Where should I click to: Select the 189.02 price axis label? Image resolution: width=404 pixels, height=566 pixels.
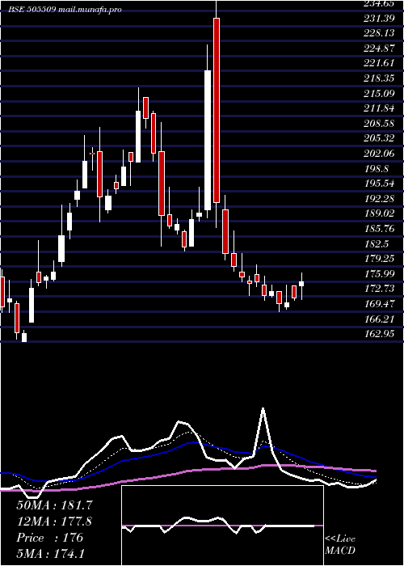379,213
